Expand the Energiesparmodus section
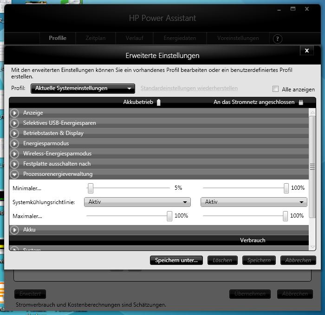Viewport: 325px width, 315px height. pyautogui.click(x=14, y=143)
